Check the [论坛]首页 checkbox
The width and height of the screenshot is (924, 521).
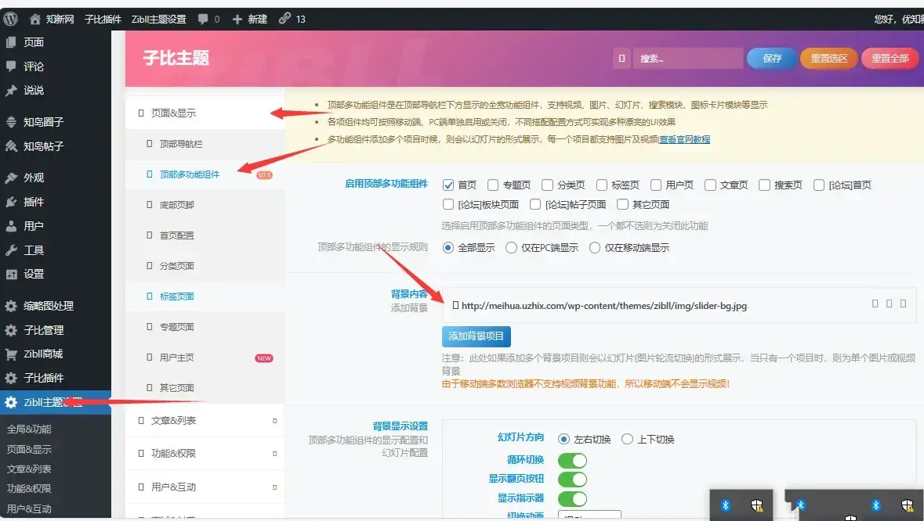click(x=818, y=185)
